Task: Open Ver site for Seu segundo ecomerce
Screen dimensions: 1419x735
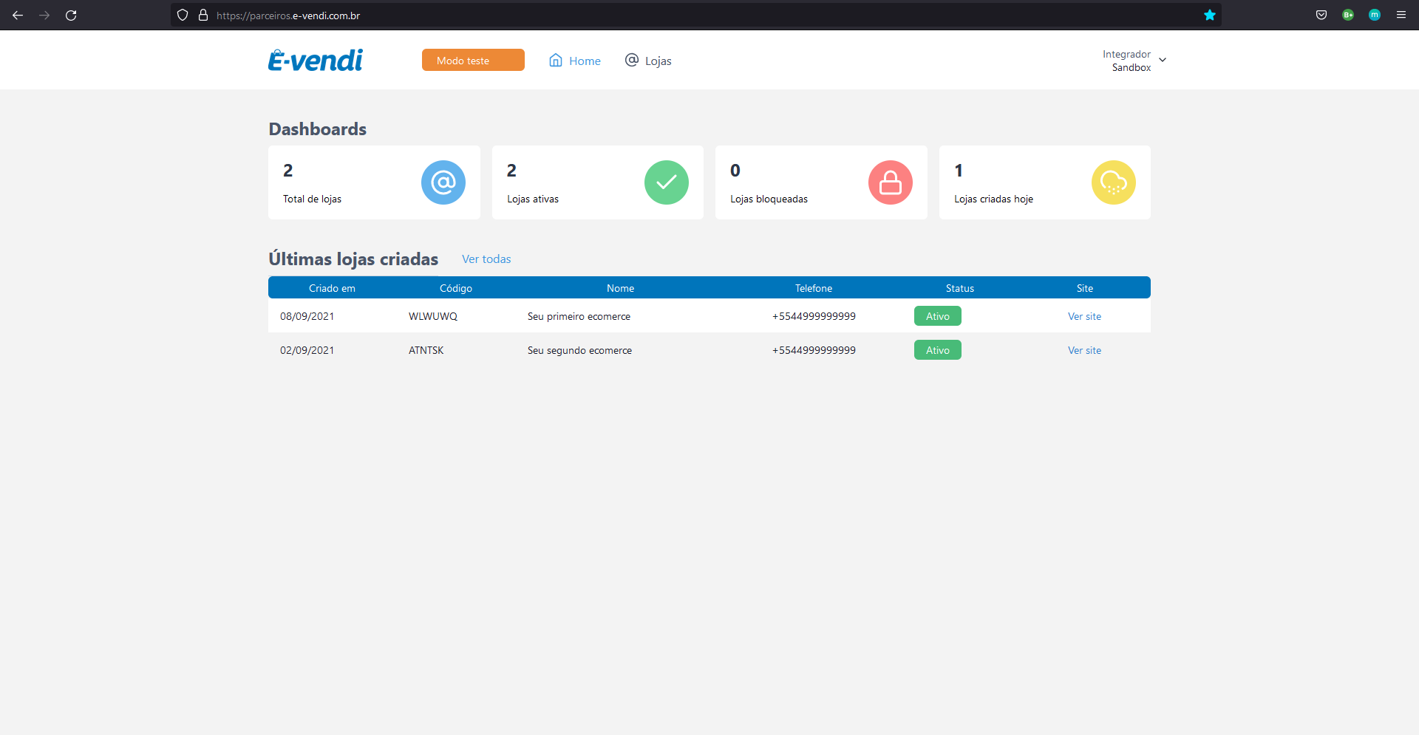Action: point(1084,350)
